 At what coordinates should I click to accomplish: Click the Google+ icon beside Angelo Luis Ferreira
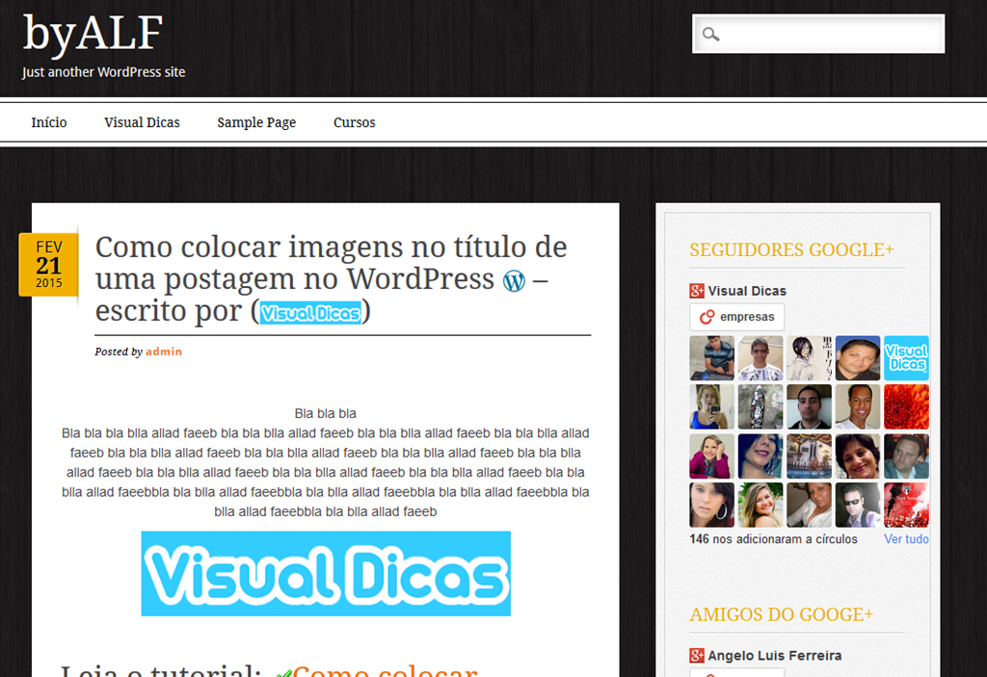point(697,656)
